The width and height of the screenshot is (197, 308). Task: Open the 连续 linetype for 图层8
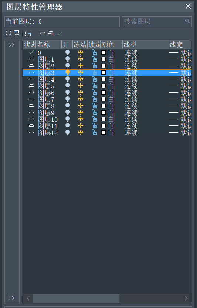click(131, 106)
